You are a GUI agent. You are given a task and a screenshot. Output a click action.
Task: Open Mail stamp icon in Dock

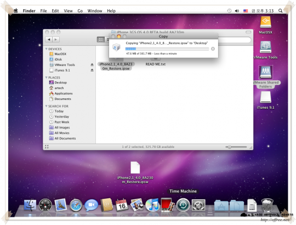(60, 205)
